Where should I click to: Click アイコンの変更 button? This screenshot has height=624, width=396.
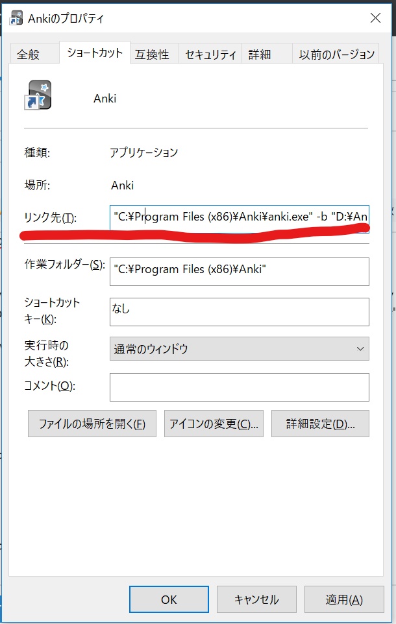[214, 424]
